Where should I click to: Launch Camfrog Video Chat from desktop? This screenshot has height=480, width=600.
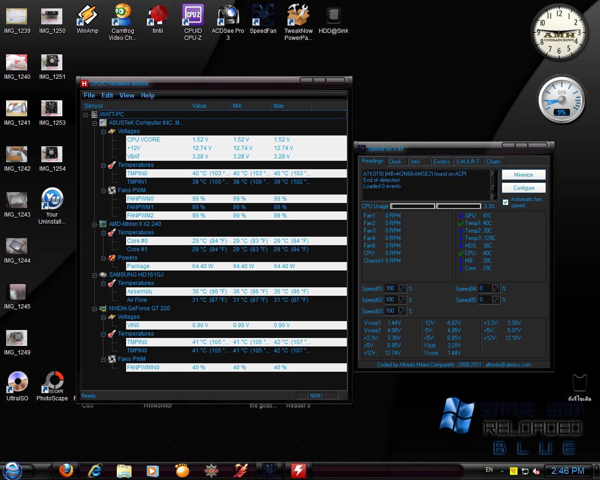click(123, 22)
